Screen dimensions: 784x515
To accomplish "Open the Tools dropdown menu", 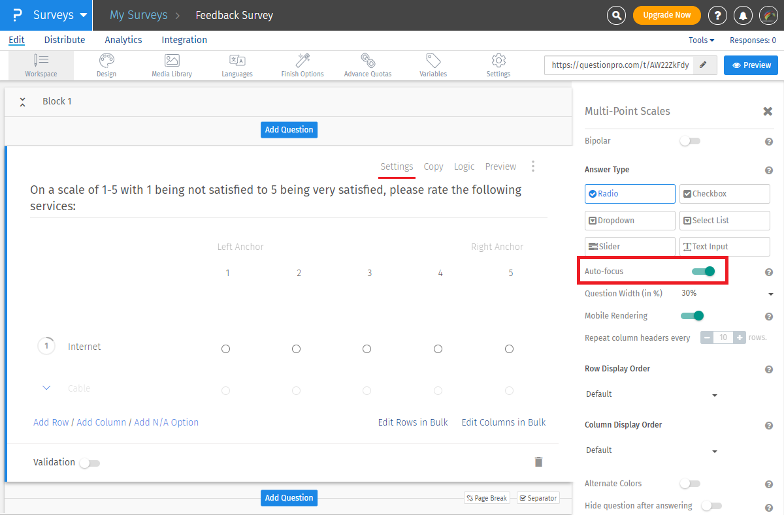I will (701, 40).
